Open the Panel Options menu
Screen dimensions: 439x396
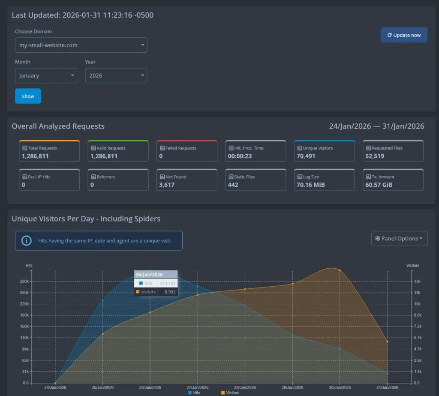399,238
